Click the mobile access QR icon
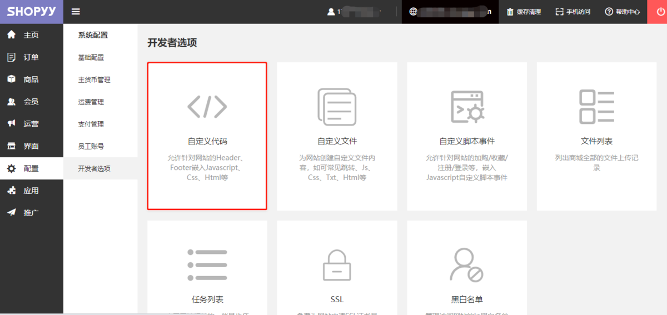 coord(560,12)
